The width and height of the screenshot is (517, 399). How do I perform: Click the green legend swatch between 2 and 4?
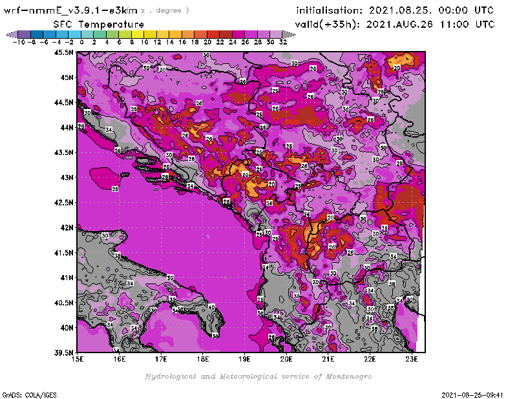(100, 34)
